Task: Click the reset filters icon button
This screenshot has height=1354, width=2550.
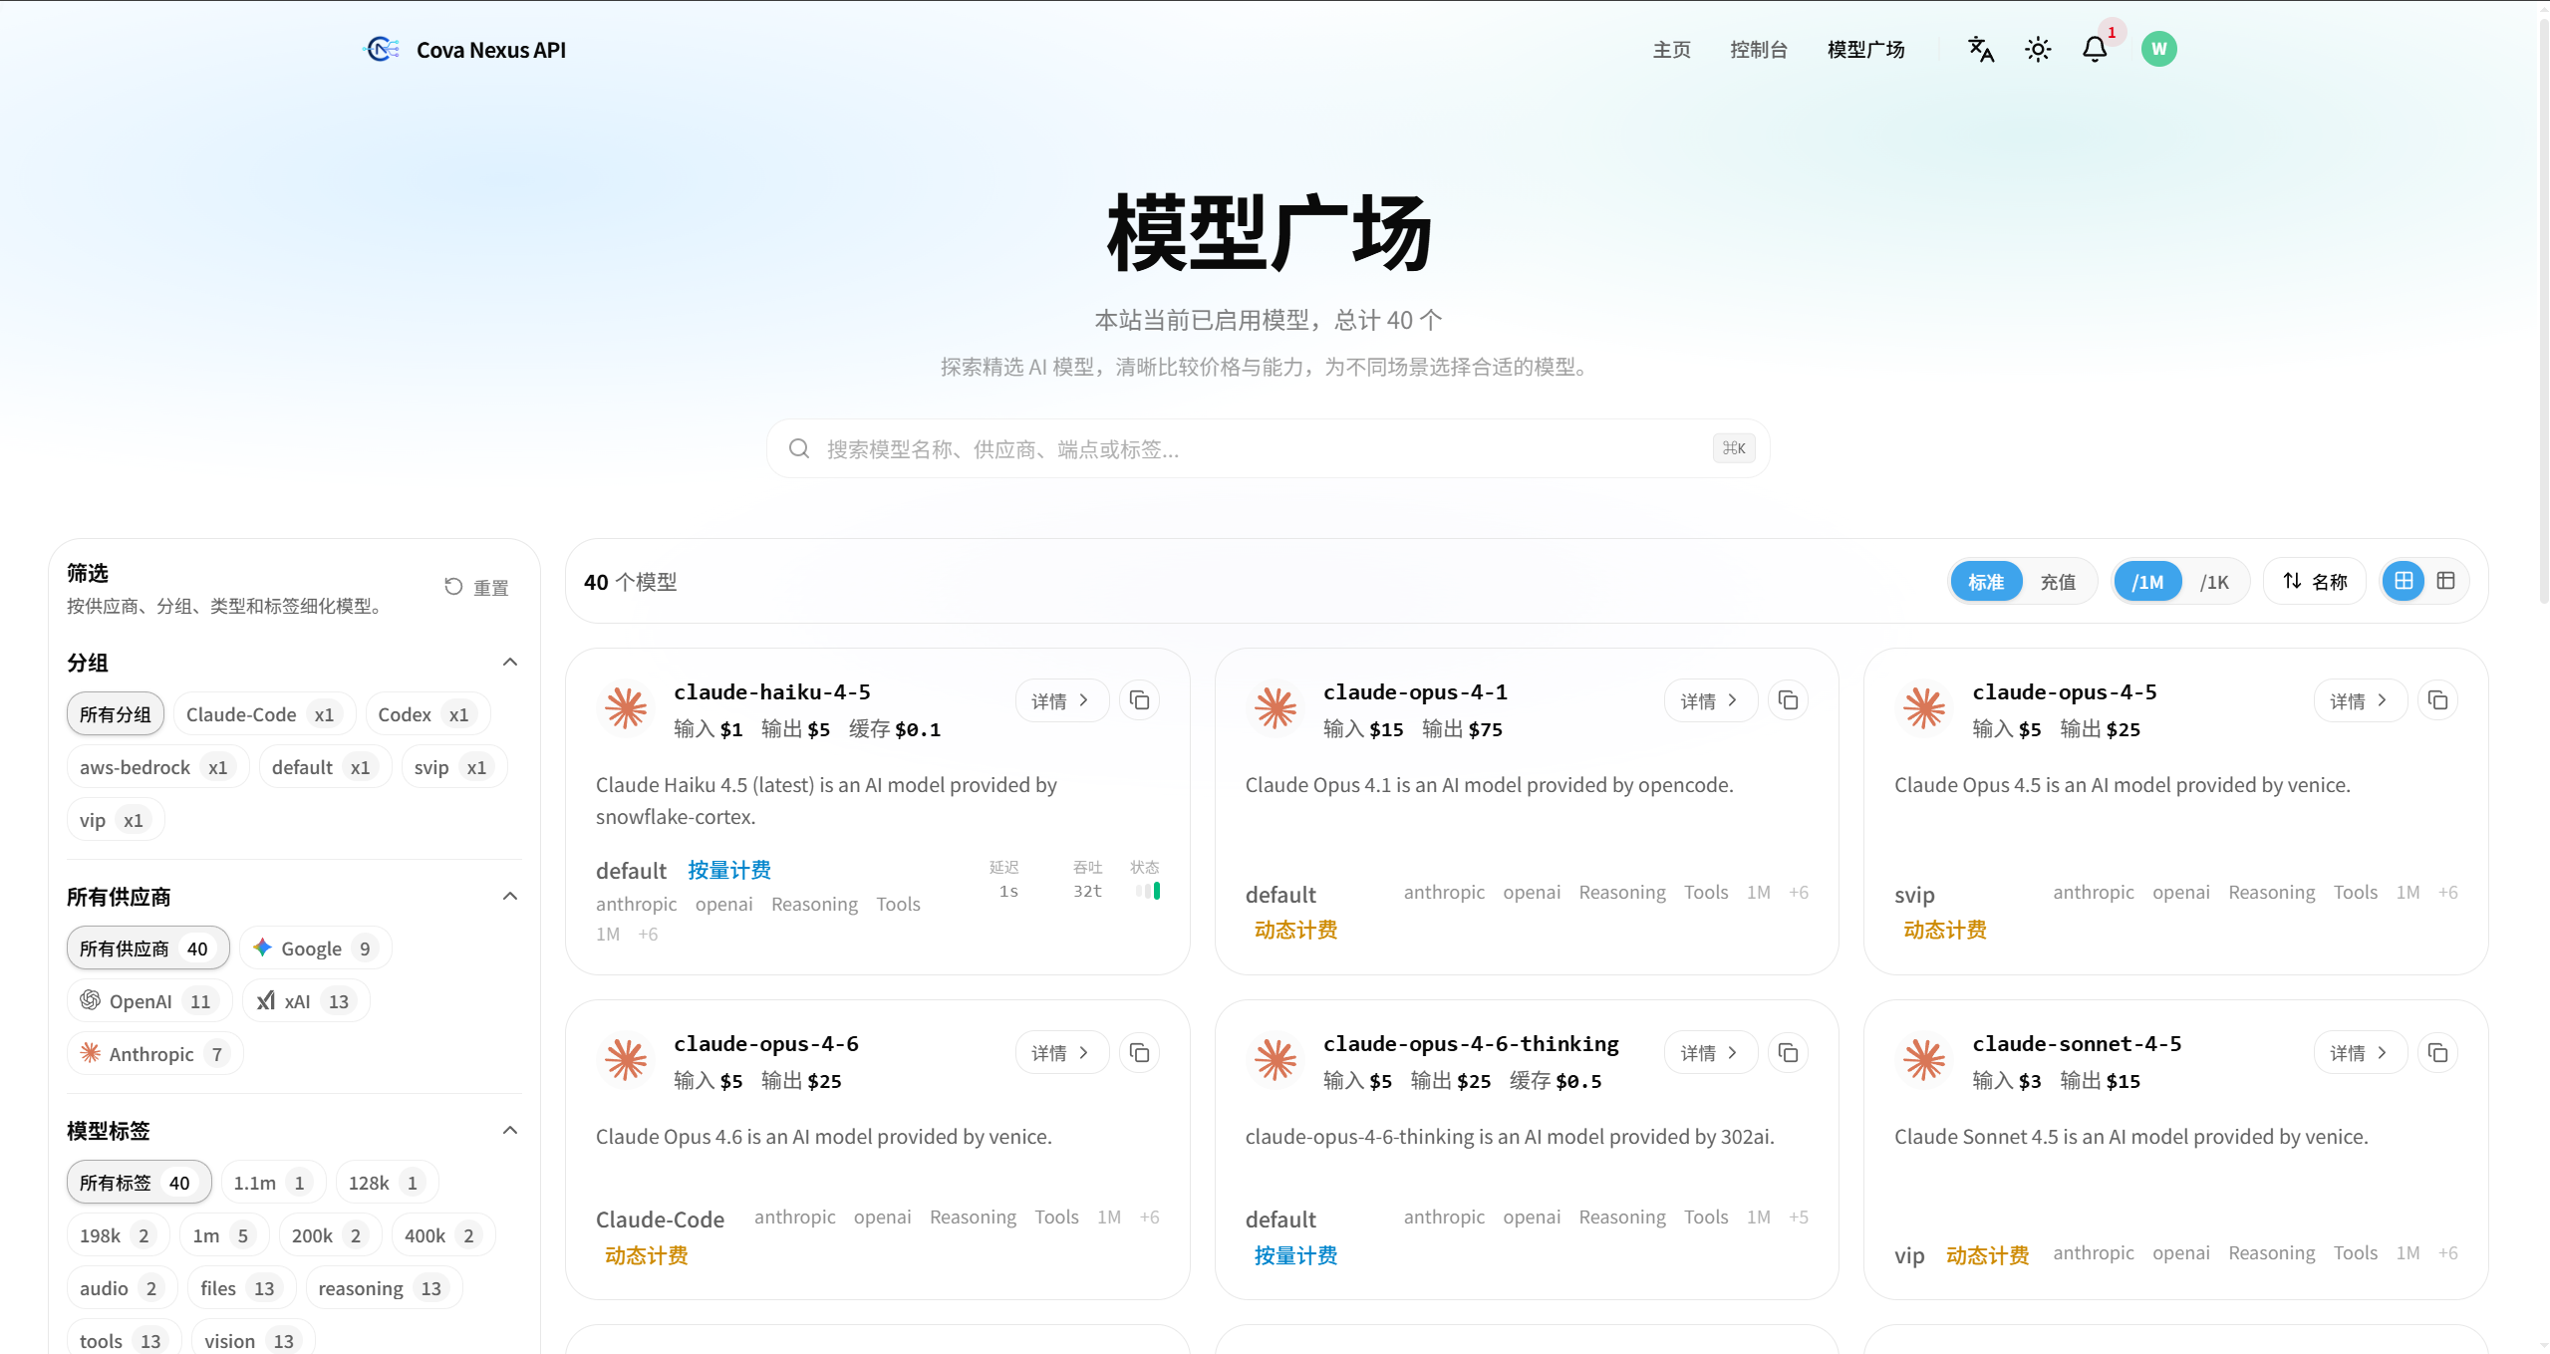Action: tap(453, 587)
